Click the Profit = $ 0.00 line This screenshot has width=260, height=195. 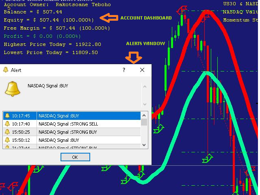[x=42, y=36]
